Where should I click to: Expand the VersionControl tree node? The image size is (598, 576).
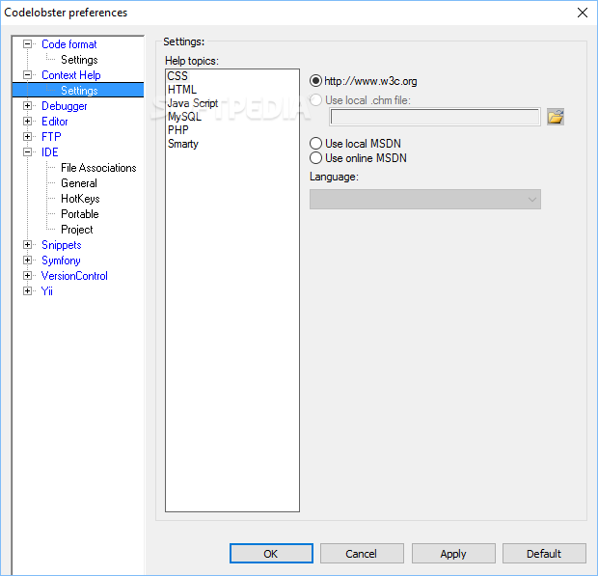tap(27, 275)
